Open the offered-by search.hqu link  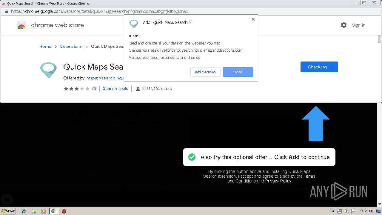click(105, 78)
